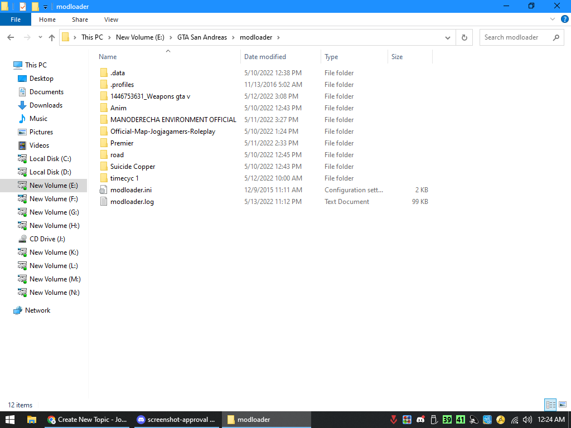Click the USB safely remove tray icon

coord(434,420)
